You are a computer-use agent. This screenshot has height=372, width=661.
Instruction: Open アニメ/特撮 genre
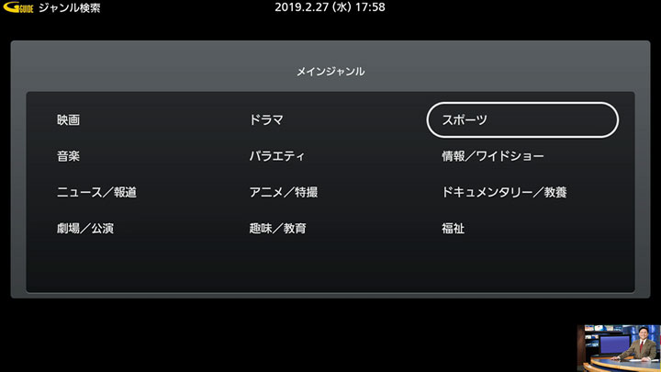coord(284,192)
